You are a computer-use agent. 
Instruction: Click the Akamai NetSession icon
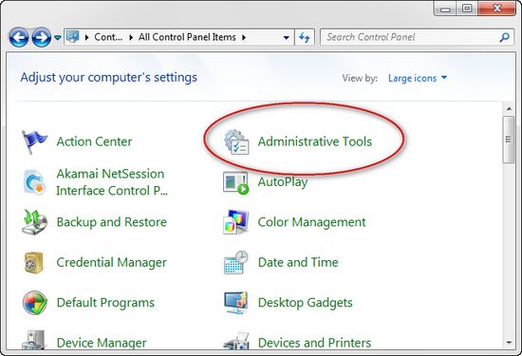[x=34, y=182]
